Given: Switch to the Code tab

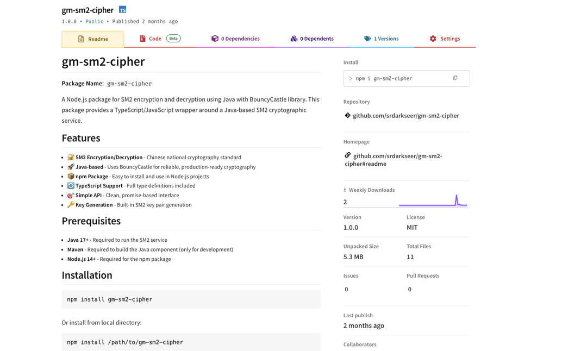Looking at the screenshot, I should [x=155, y=39].
